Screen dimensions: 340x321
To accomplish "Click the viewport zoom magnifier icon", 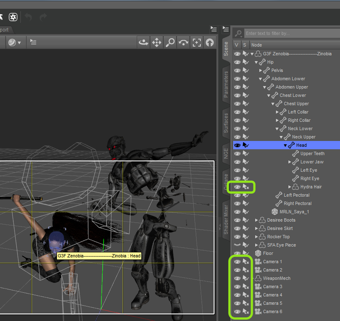I will pyautogui.click(x=170, y=42).
